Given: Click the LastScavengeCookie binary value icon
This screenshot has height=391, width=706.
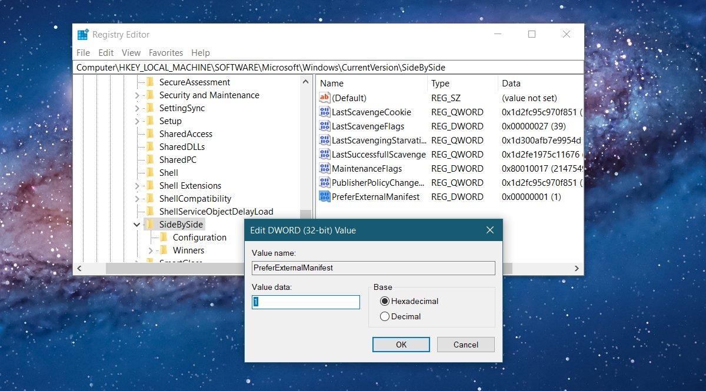Looking at the screenshot, I should pos(325,112).
